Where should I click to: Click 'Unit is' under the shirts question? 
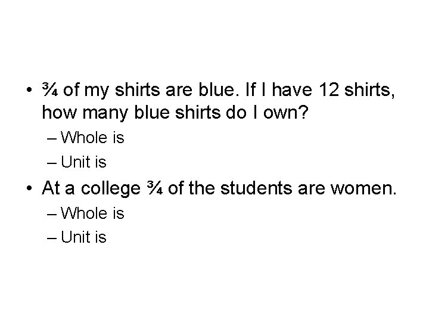pyautogui.click(x=83, y=161)
